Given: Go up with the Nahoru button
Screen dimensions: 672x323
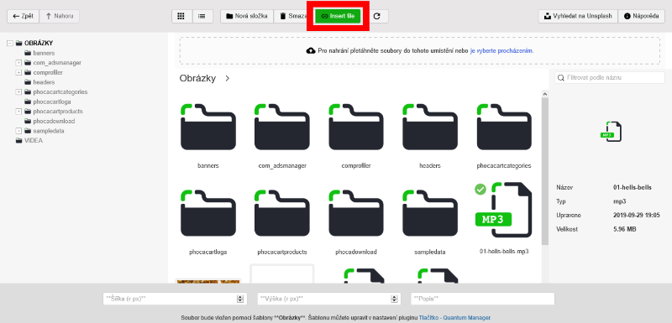Looking at the screenshot, I should 59,16.
